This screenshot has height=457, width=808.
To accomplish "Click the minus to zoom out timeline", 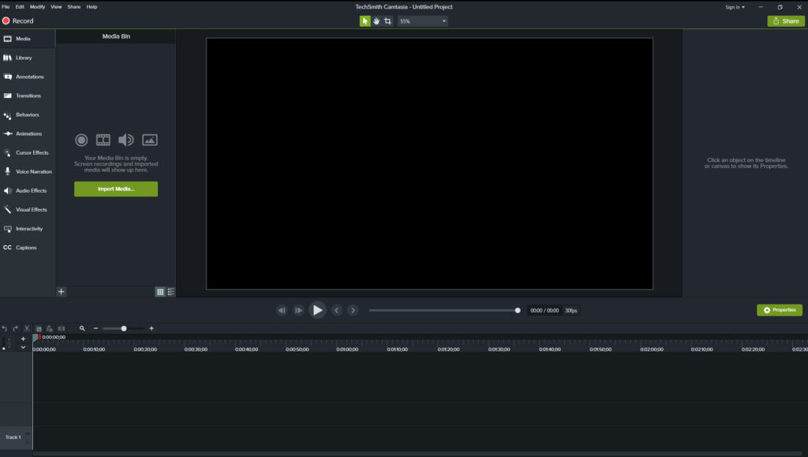I will click(95, 328).
